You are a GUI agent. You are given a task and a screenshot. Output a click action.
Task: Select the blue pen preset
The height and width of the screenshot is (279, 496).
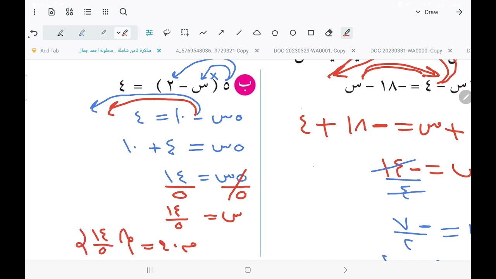click(82, 33)
